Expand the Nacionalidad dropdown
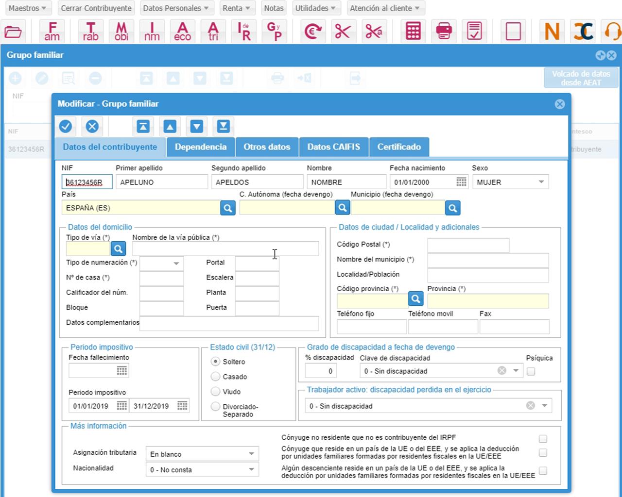 (x=251, y=469)
